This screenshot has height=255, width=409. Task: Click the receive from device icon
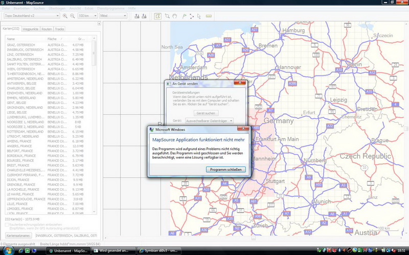click(144, 16)
